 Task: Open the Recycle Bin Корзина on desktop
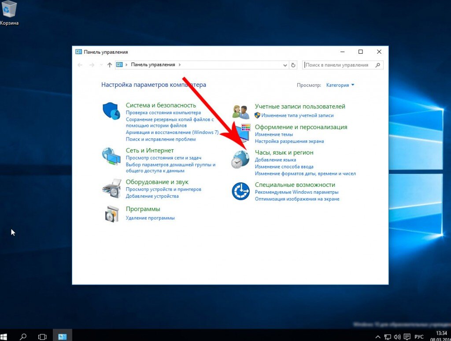pos(9,13)
